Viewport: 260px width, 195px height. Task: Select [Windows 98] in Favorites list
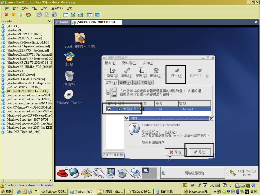15,30
